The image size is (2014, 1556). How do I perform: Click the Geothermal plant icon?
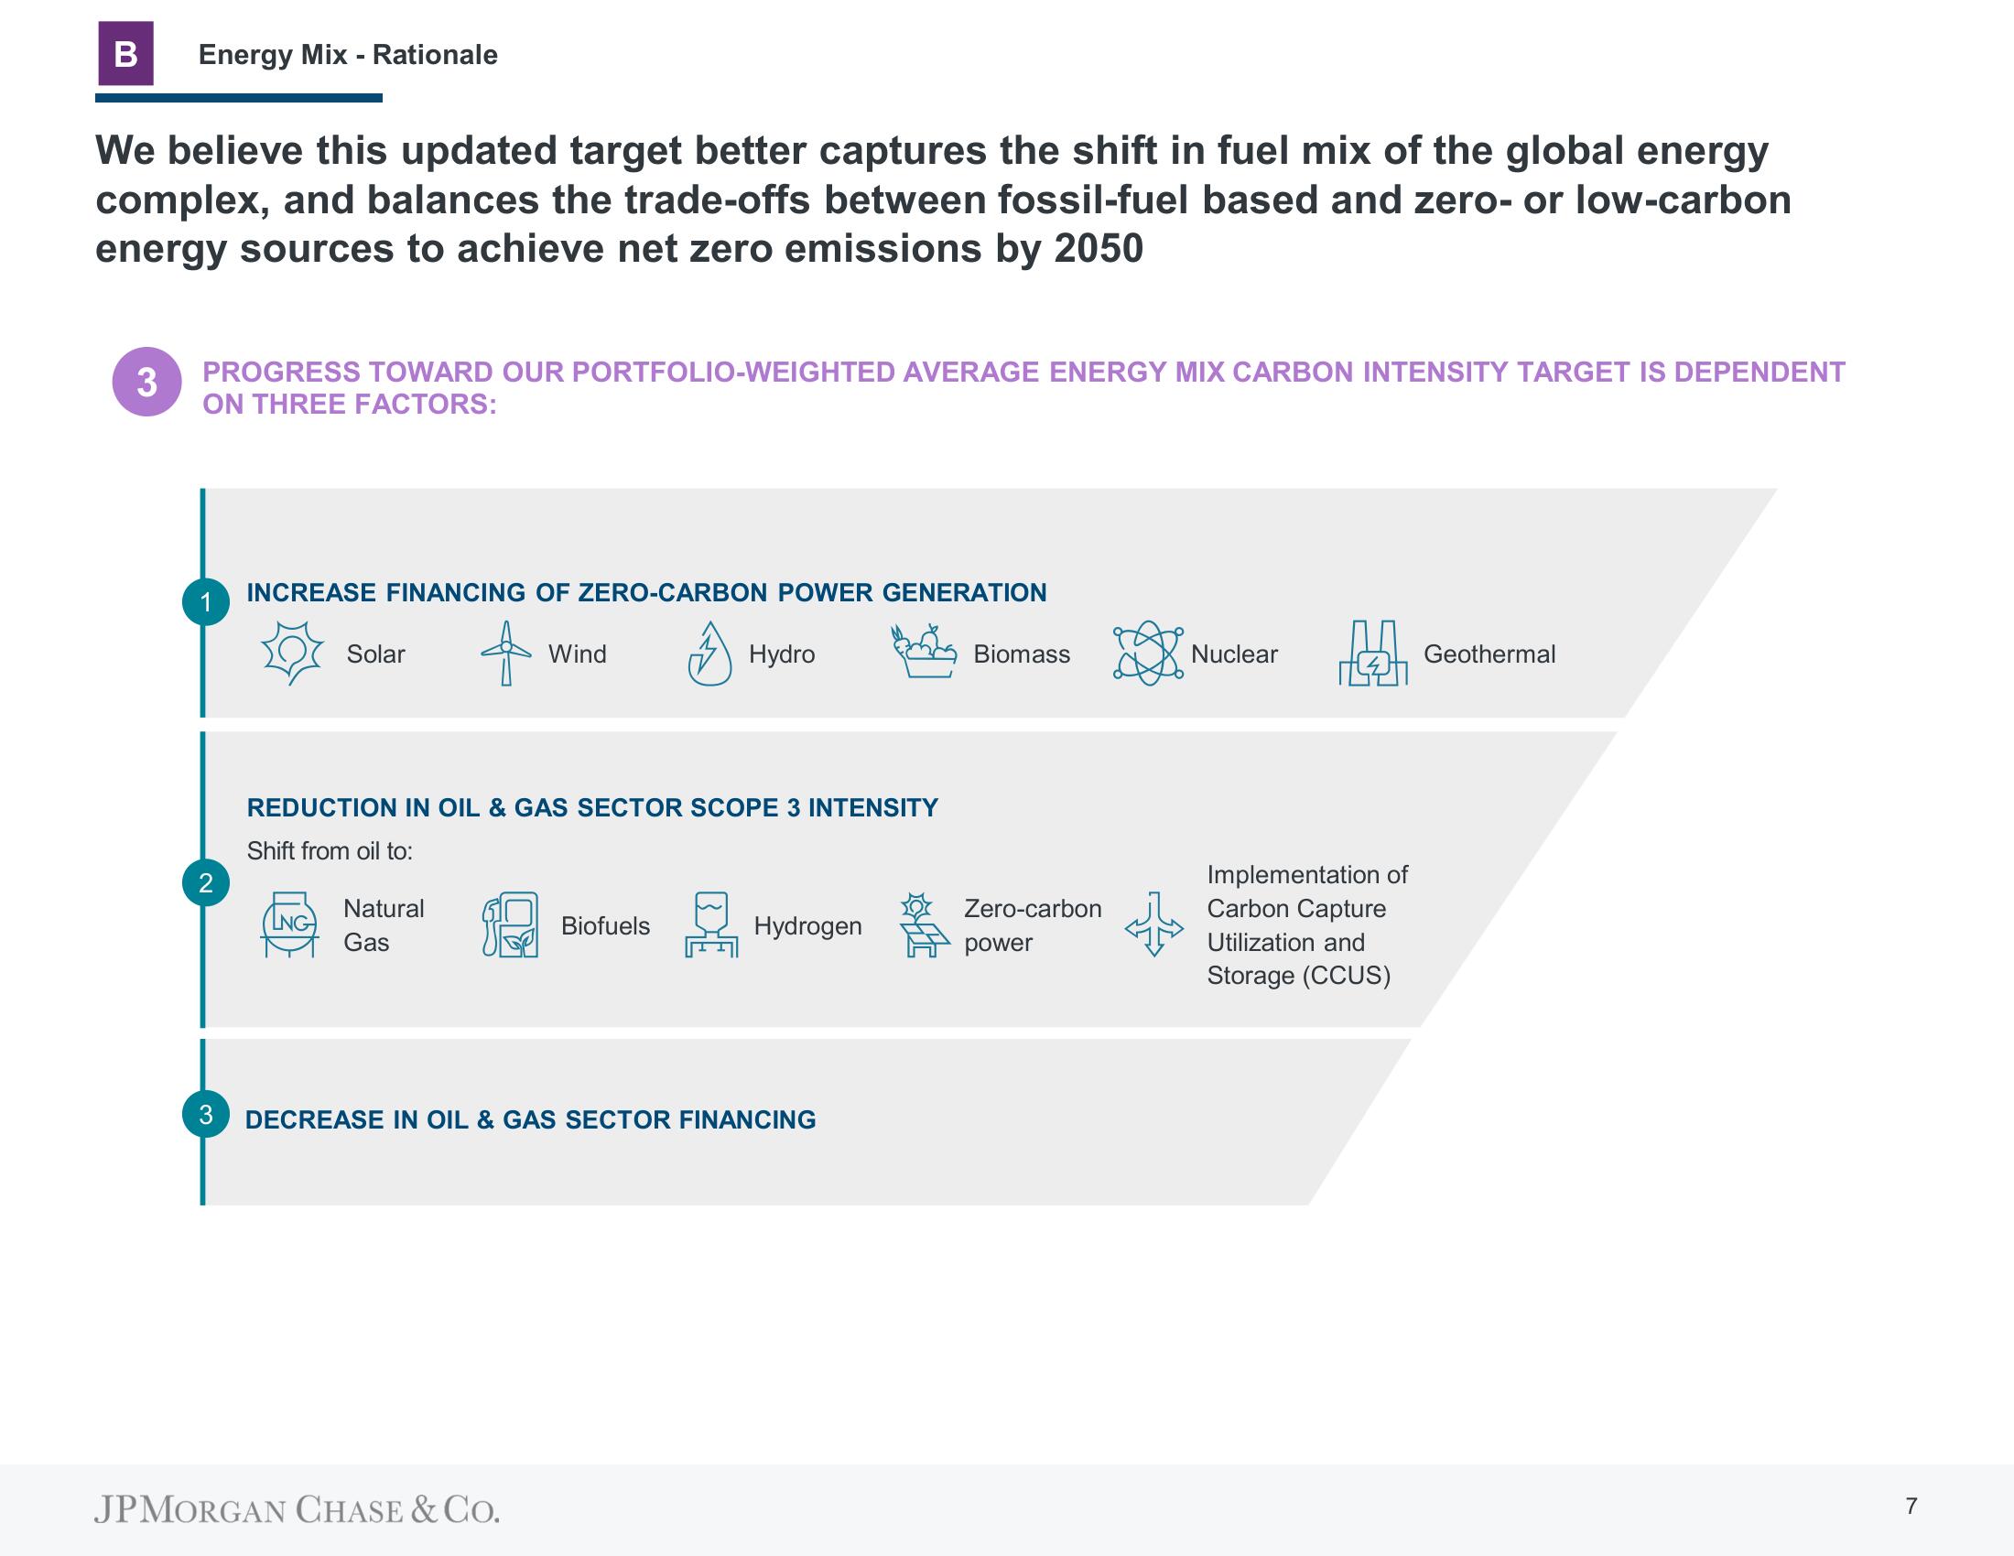[1373, 653]
